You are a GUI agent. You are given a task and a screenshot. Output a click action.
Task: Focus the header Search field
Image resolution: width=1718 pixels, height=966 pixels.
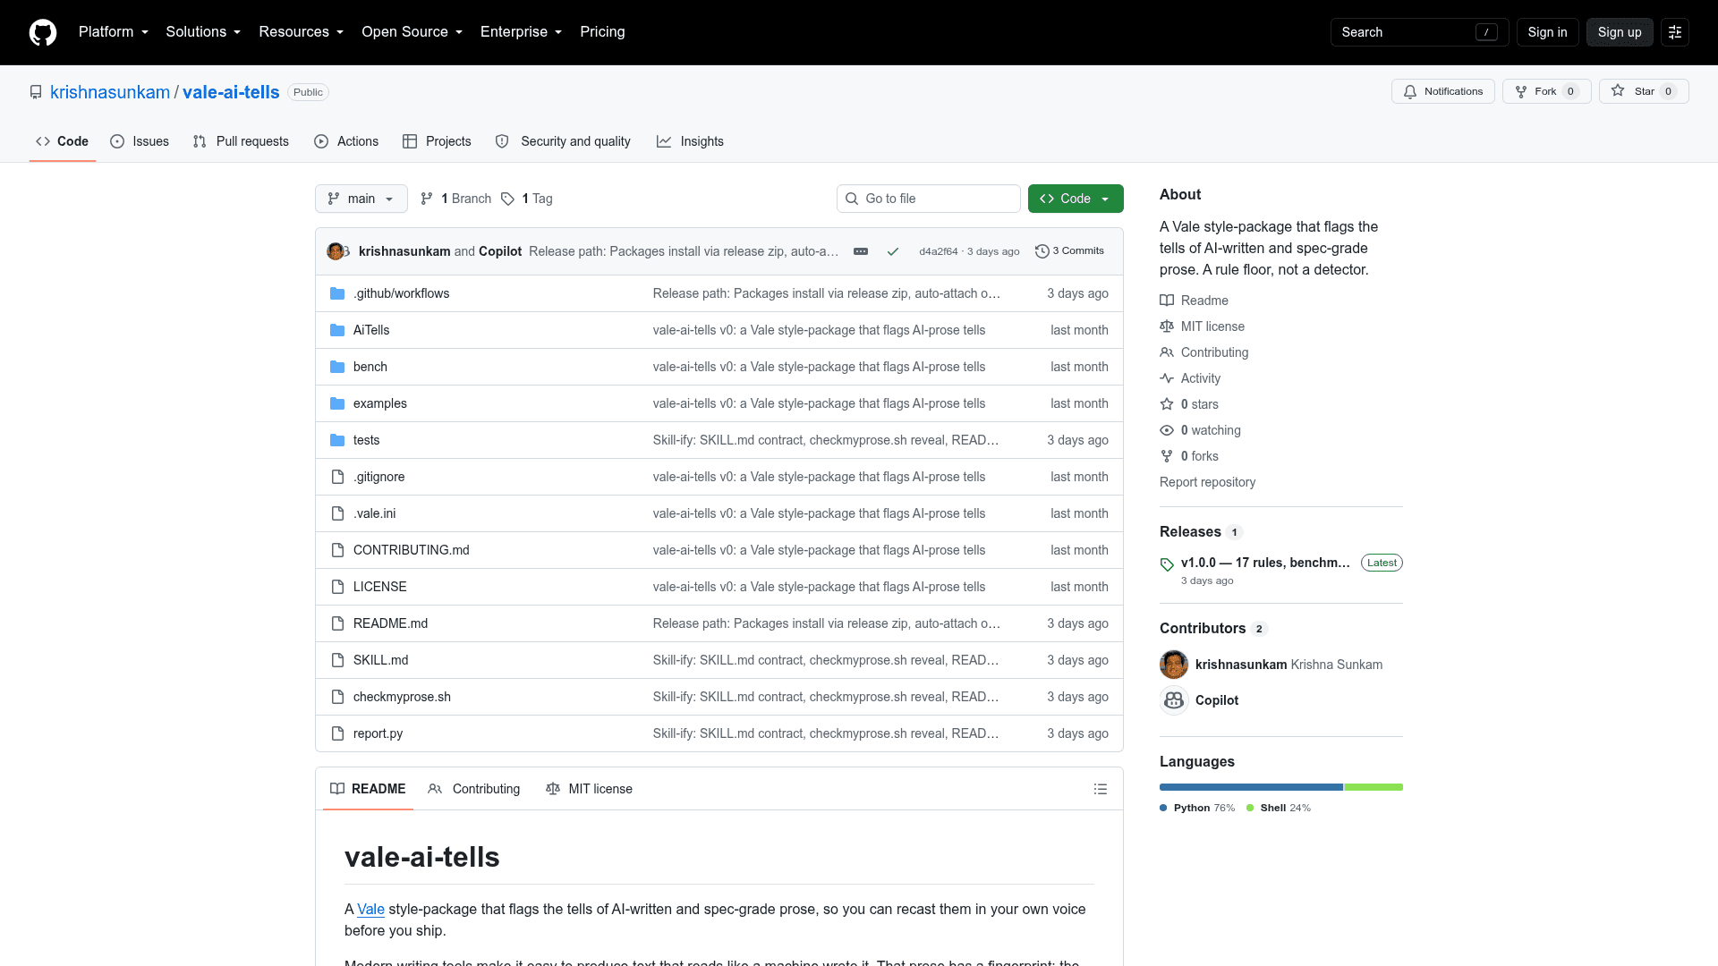(1419, 32)
